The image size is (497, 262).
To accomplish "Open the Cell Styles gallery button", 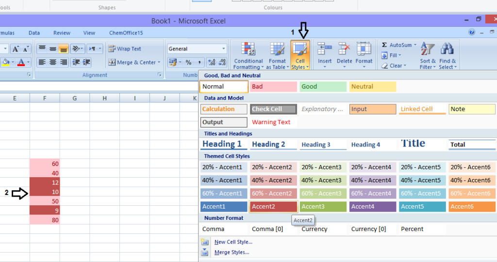I will 300,55.
